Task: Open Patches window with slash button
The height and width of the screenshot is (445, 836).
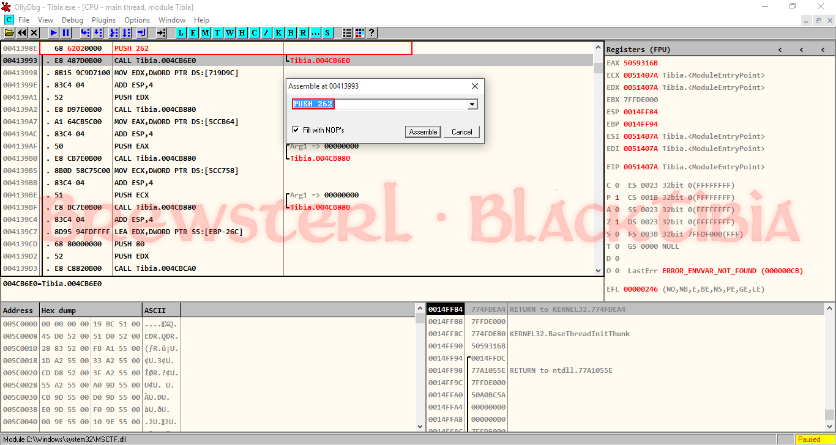Action: [x=267, y=33]
